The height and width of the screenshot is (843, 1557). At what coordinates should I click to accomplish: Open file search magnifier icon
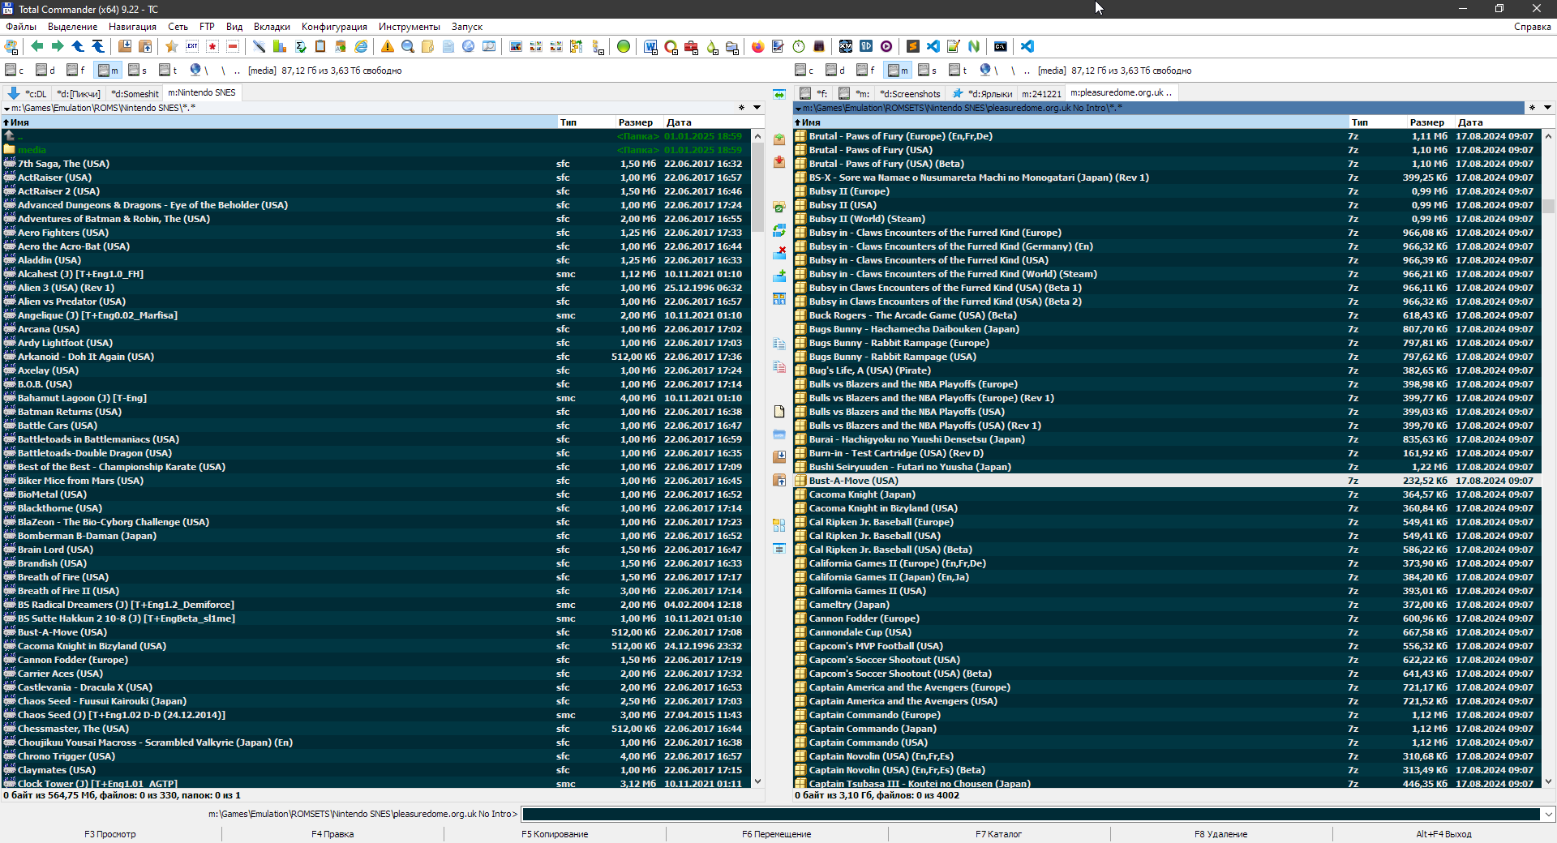coord(408,47)
